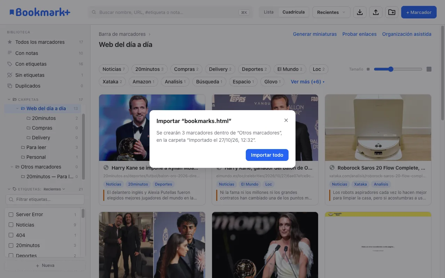445x278 pixels.
Task: Click the Roborock Saros card thumbnail
Action: click(x=378, y=128)
